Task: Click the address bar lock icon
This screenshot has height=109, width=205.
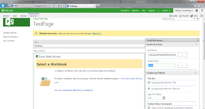Action: [x=59, y=6]
